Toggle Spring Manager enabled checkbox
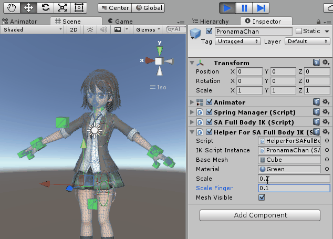 (x=209, y=112)
